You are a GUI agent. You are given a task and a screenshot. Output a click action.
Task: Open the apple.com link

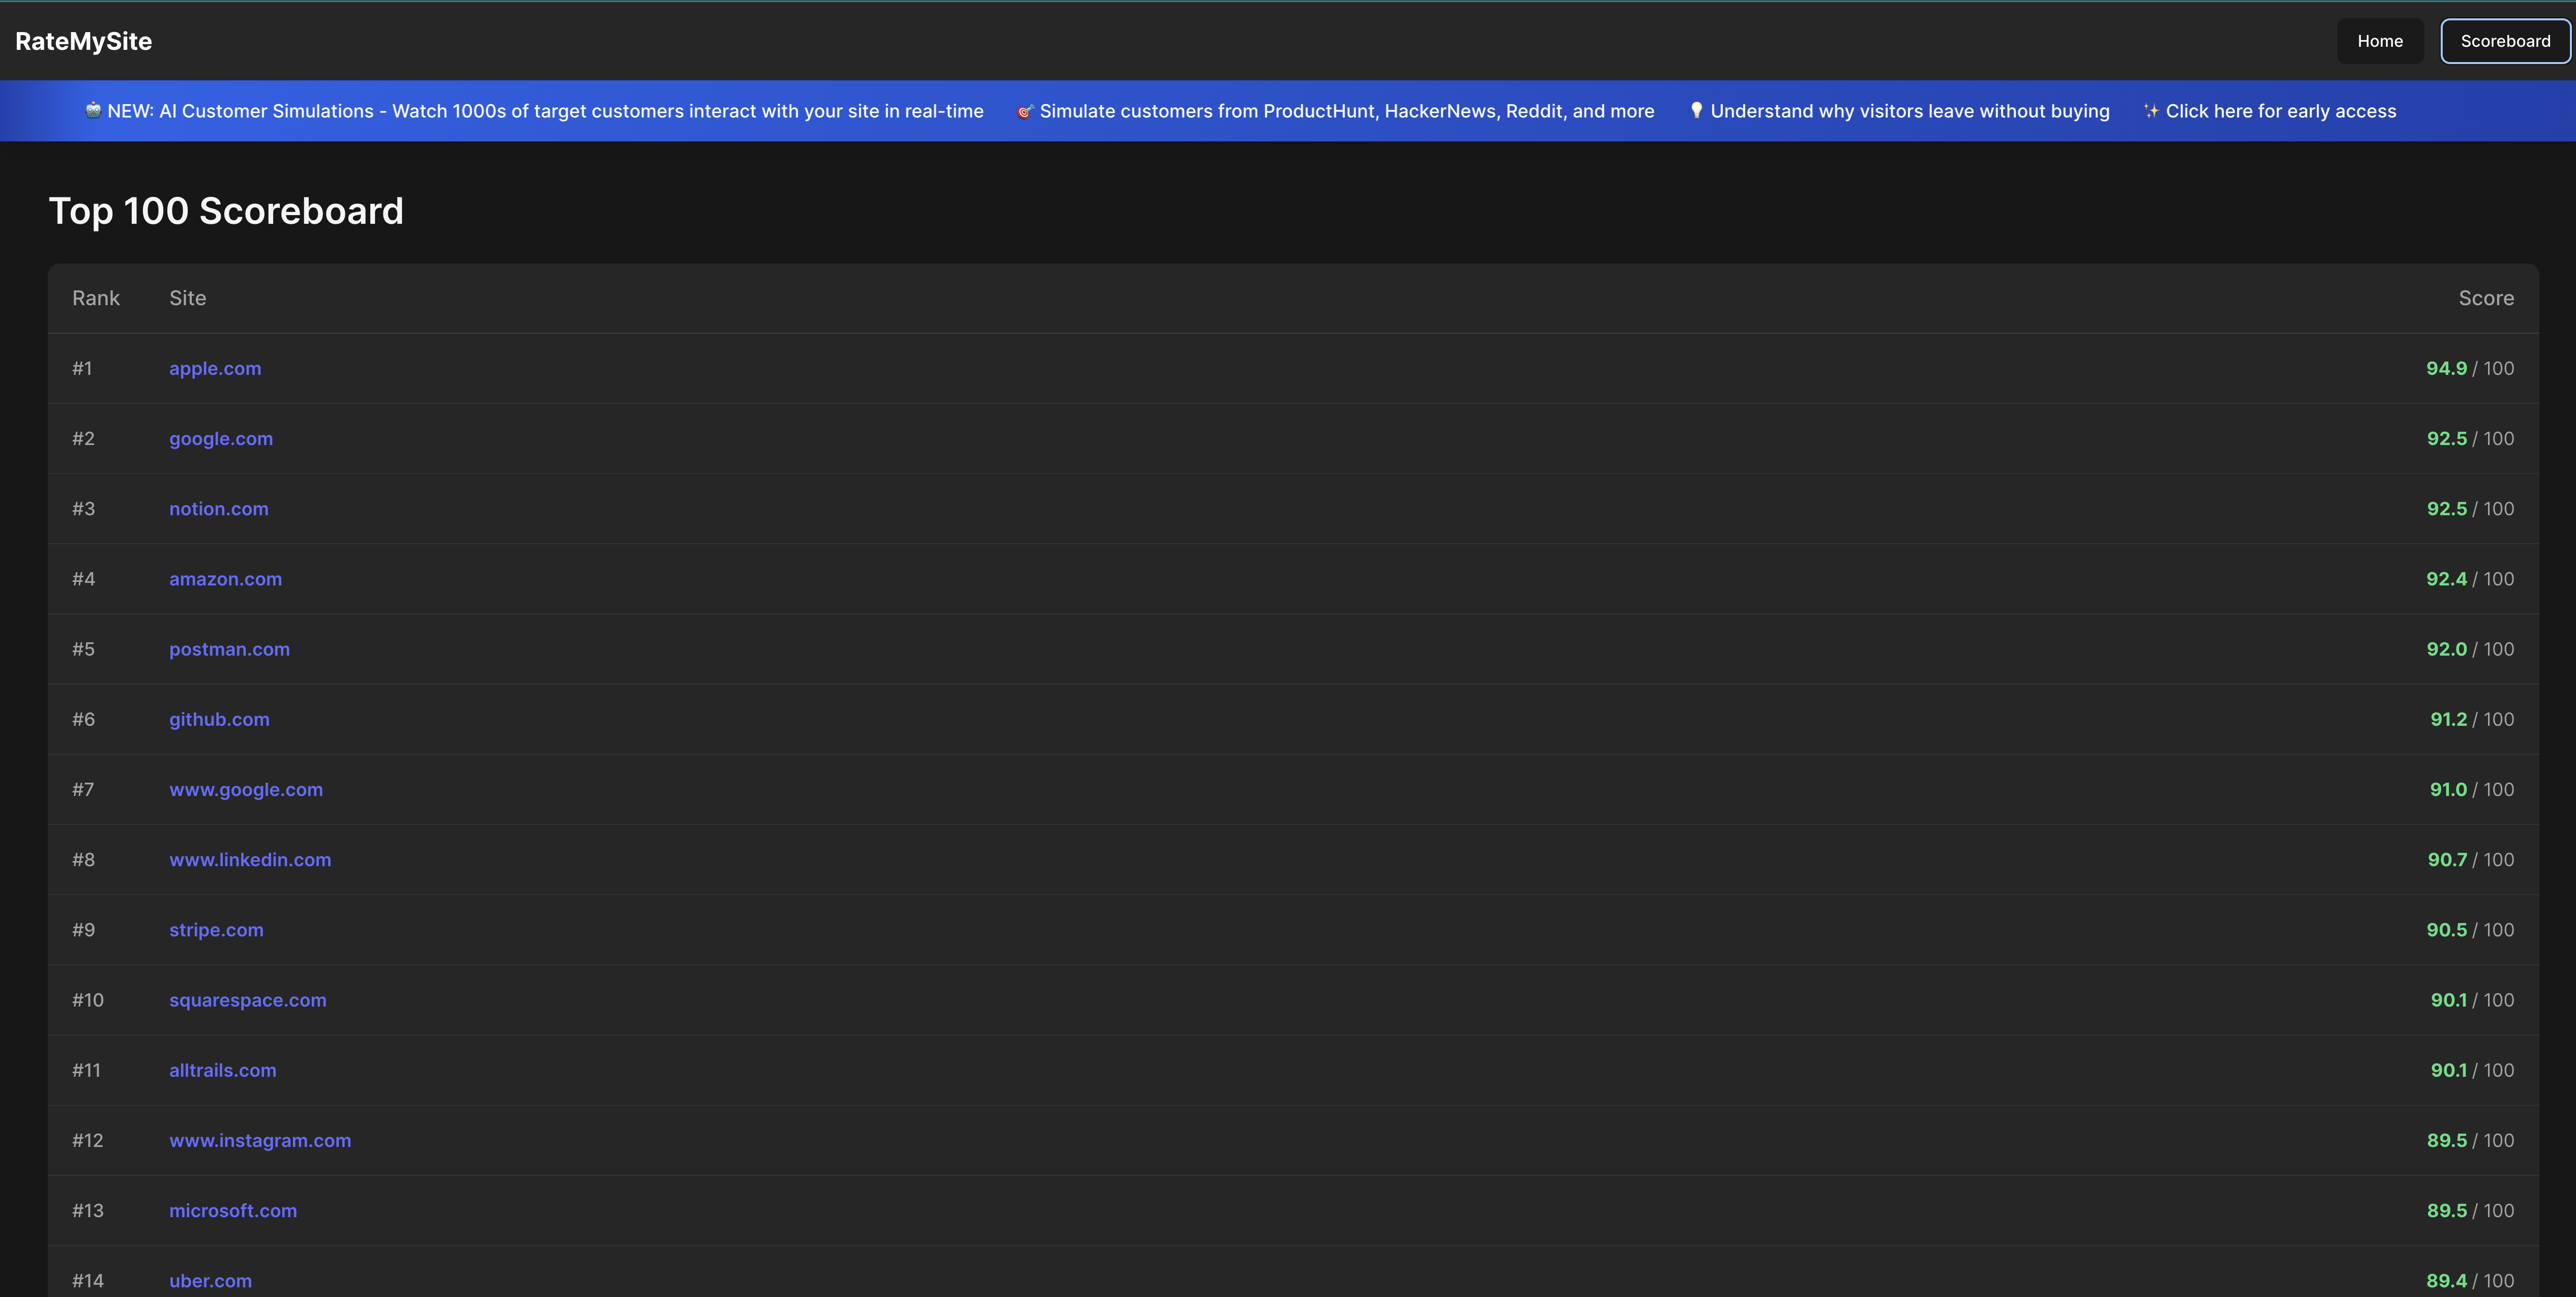tap(215, 368)
